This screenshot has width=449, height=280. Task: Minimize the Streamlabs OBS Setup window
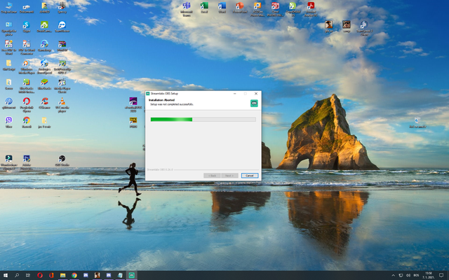(x=234, y=93)
